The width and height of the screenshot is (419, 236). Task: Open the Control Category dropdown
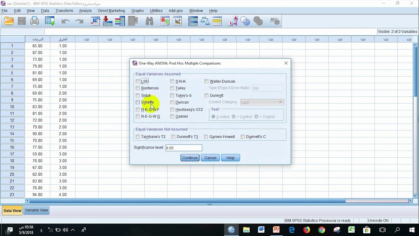click(x=262, y=102)
